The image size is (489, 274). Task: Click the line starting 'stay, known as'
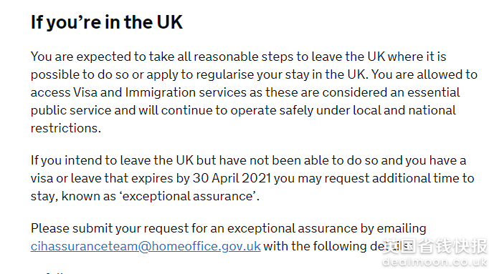145,196
